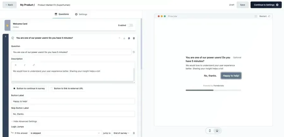The image size is (284, 137).
Task: Select Button to continue in survey option
Action: tap(29, 88)
